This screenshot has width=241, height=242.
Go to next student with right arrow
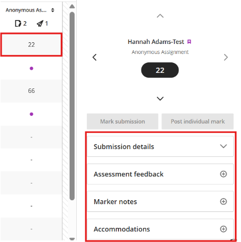(225, 57)
